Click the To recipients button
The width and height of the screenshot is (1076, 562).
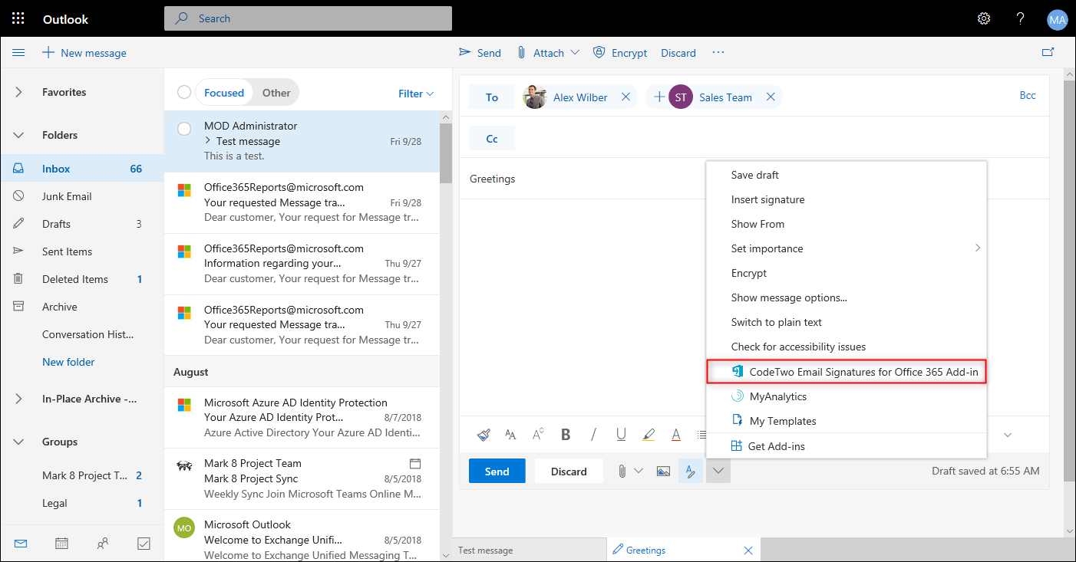pyautogui.click(x=492, y=97)
